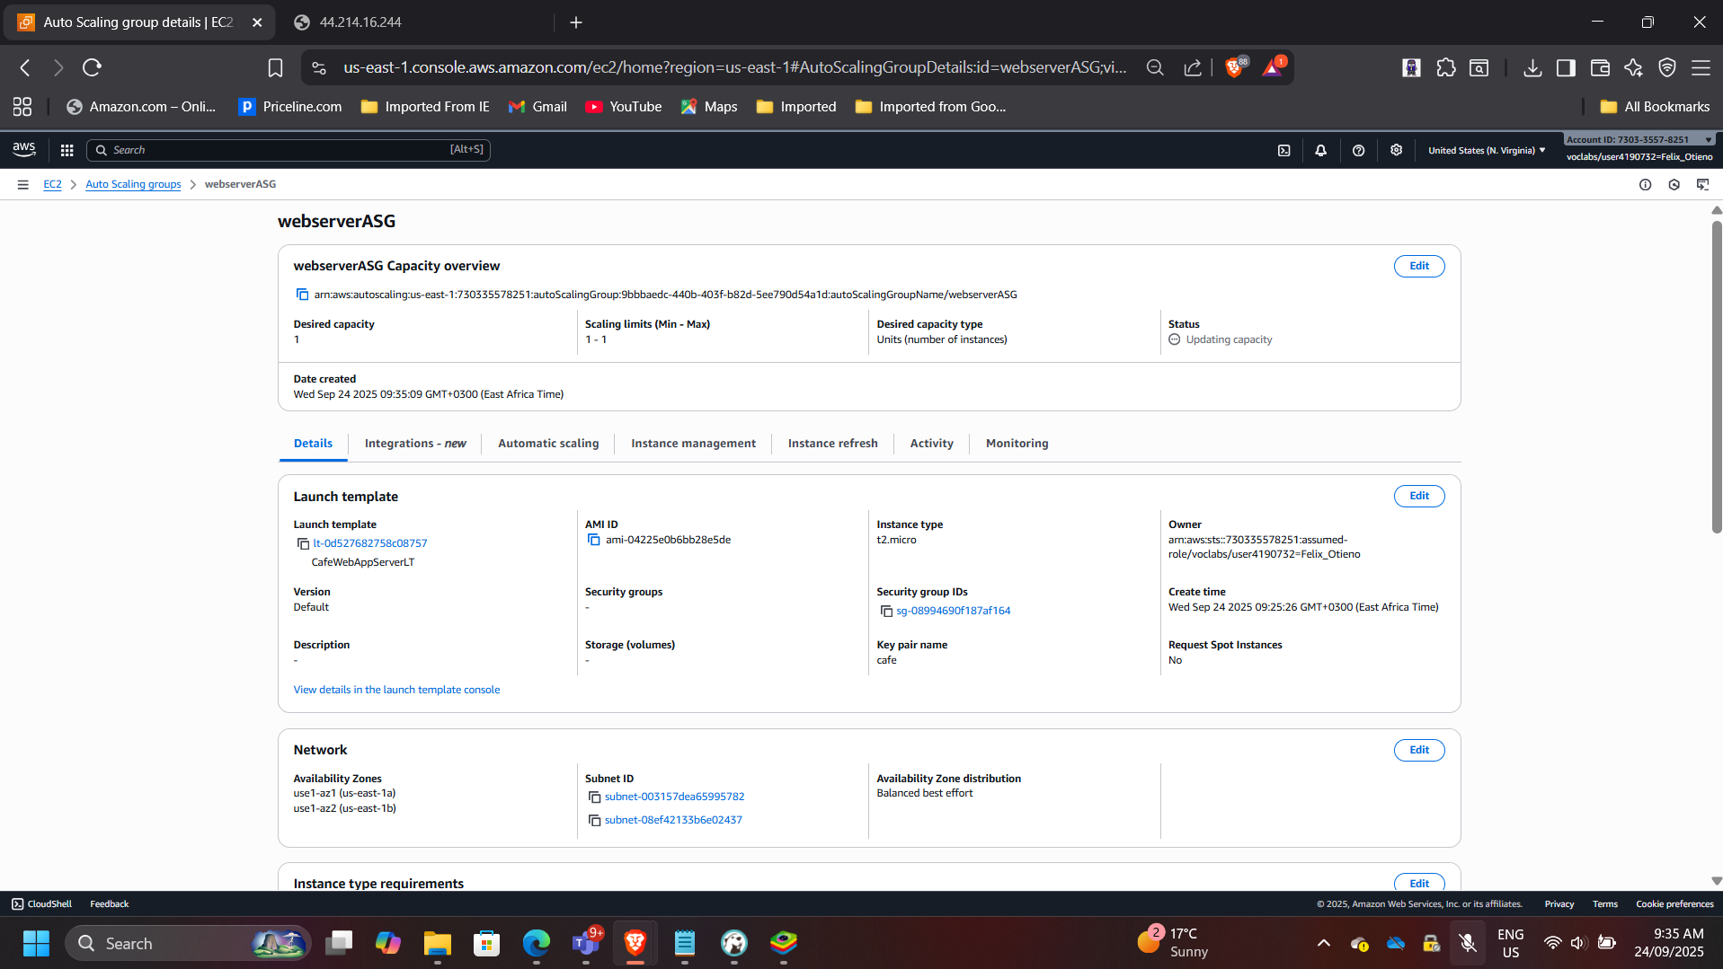
Task: Open the AWS services grid menu
Action: pyautogui.click(x=67, y=150)
